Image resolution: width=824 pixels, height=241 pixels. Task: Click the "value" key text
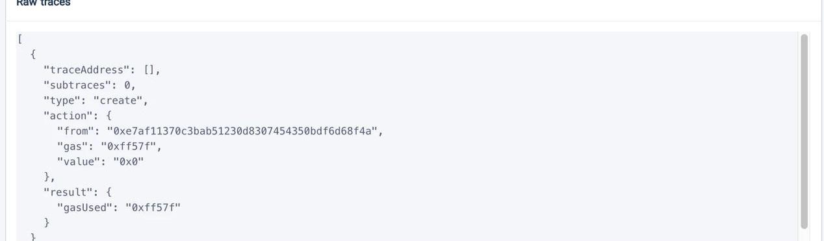click(78, 162)
